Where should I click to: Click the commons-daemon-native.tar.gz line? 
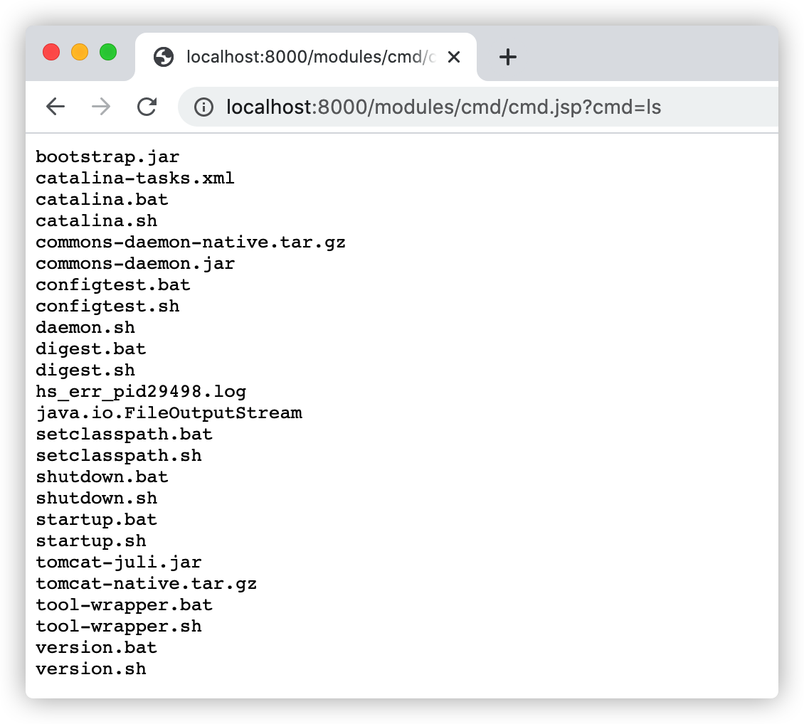point(191,242)
